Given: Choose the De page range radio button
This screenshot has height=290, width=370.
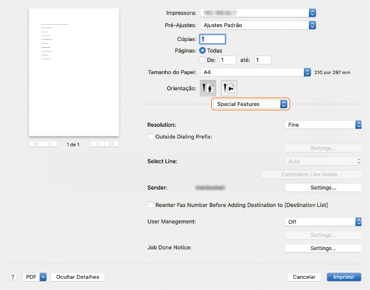Looking at the screenshot, I should (202, 60).
